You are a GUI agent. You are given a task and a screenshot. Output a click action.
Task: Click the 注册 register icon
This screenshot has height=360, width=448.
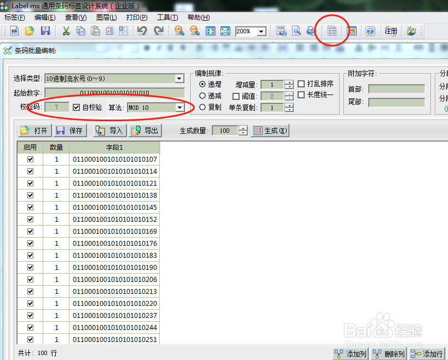click(x=391, y=31)
